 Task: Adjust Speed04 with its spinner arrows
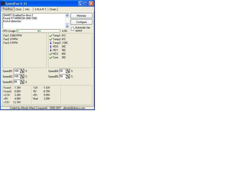point(68,71)
